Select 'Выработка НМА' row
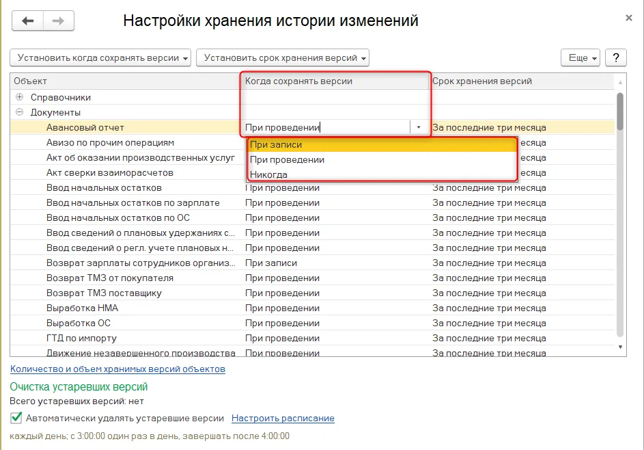The image size is (644, 450). pos(313,308)
